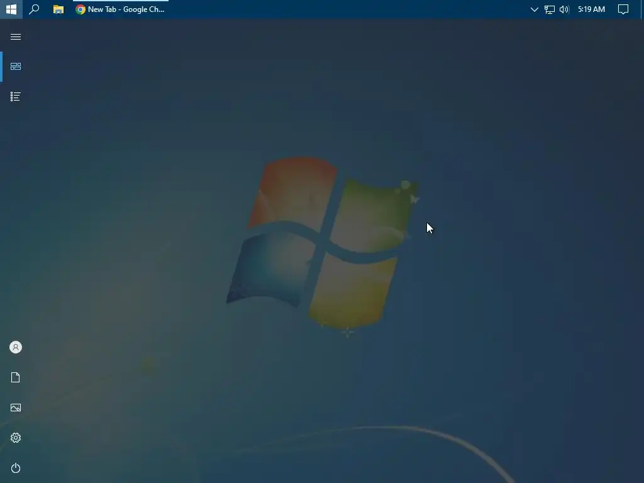Click the 5:19 AM clock
Viewport: 644px width, 483px height.
pyautogui.click(x=591, y=9)
